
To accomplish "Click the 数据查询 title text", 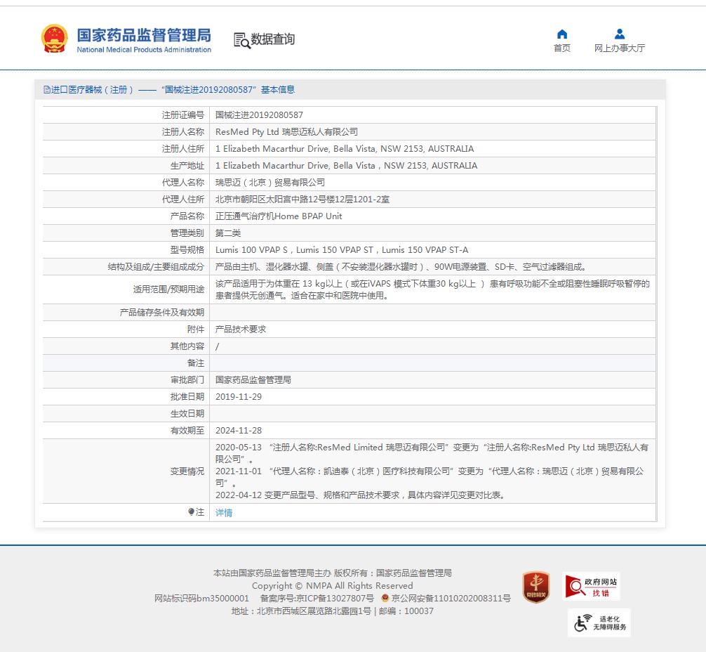I will pyautogui.click(x=272, y=39).
